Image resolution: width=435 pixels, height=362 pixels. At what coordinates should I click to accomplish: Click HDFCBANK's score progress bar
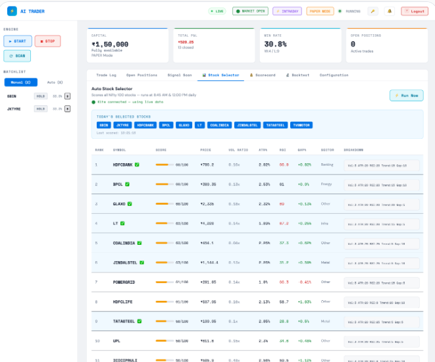pyautogui.click(x=165, y=165)
